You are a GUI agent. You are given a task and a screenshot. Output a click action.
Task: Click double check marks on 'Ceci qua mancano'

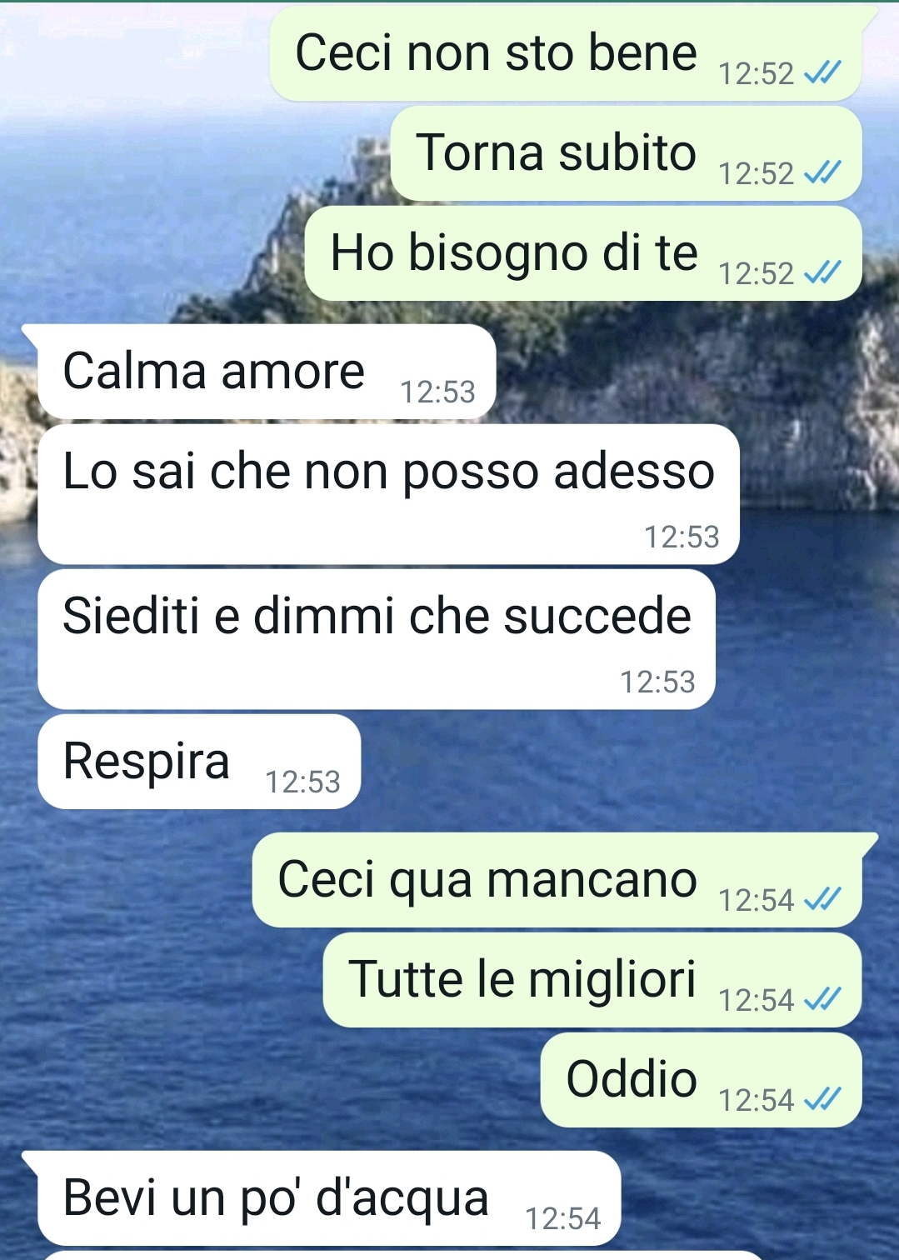pyautogui.click(x=822, y=900)
